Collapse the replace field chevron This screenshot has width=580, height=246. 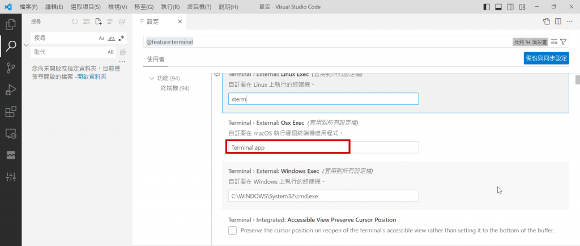[x=26, y=45]
